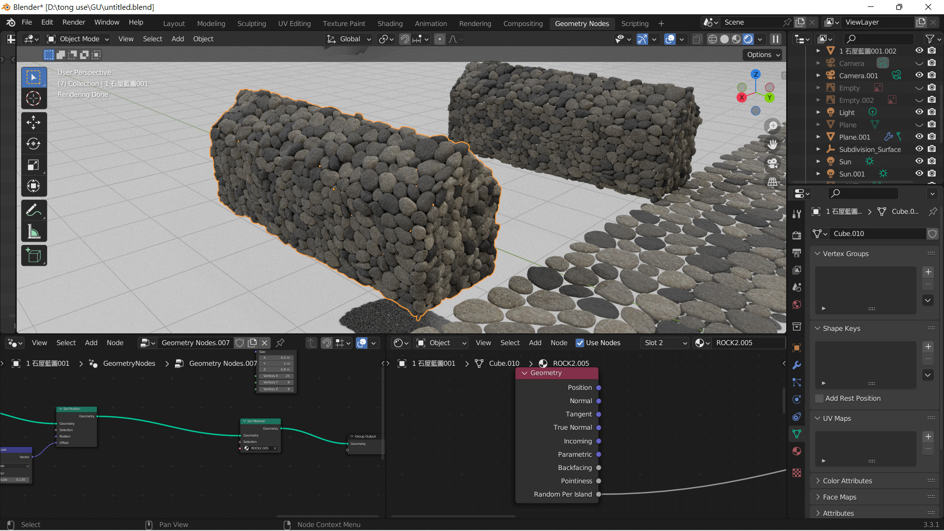Screen dimensions: 944x531
Task: Toggle fake user shield for Cube.010
Action: [x=932, y=234]
